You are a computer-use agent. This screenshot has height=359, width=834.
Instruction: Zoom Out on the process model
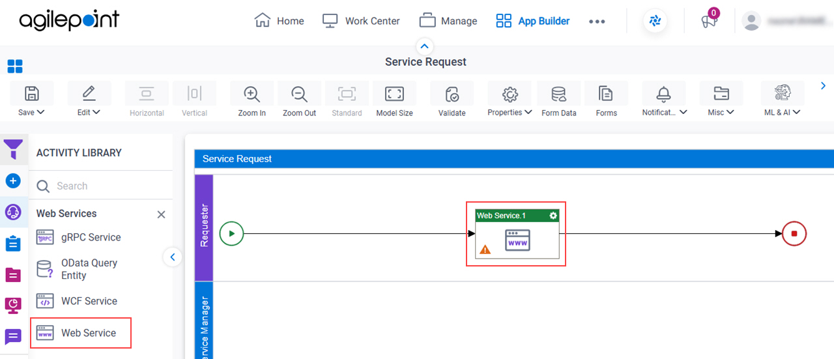tap(299, 99)
